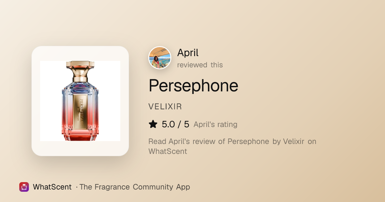Click "Persephone" inside the description sentence
Screen dimensions: 385x202
click(248, 142)
